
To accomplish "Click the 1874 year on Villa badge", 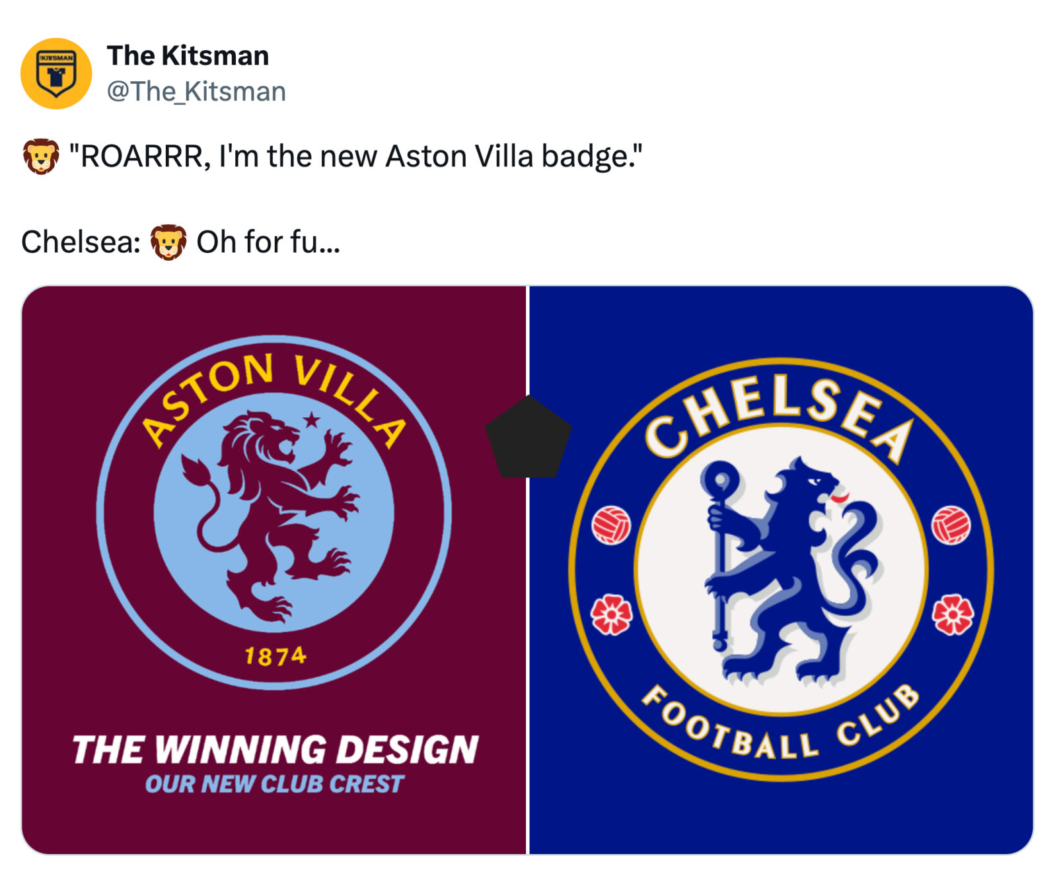I will 275,656.
